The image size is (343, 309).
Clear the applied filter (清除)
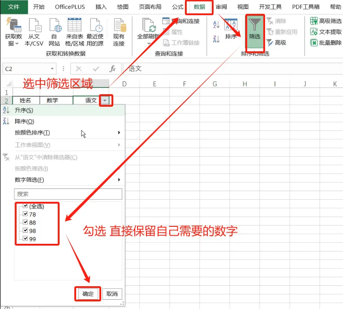click(276, 21)
